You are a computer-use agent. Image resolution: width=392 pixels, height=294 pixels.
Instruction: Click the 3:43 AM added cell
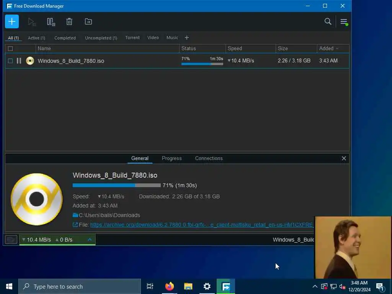(328, 61)
